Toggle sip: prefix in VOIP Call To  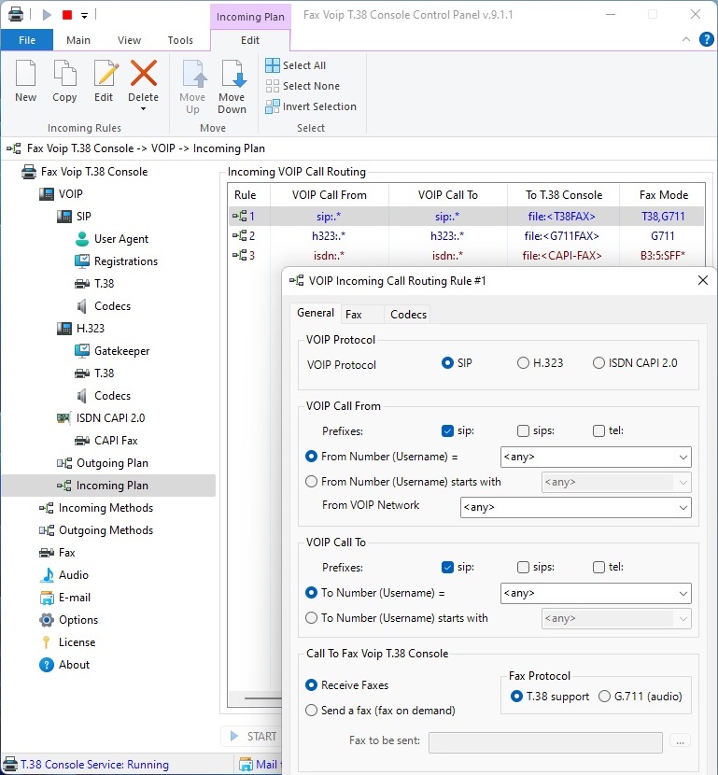point(448,567)
